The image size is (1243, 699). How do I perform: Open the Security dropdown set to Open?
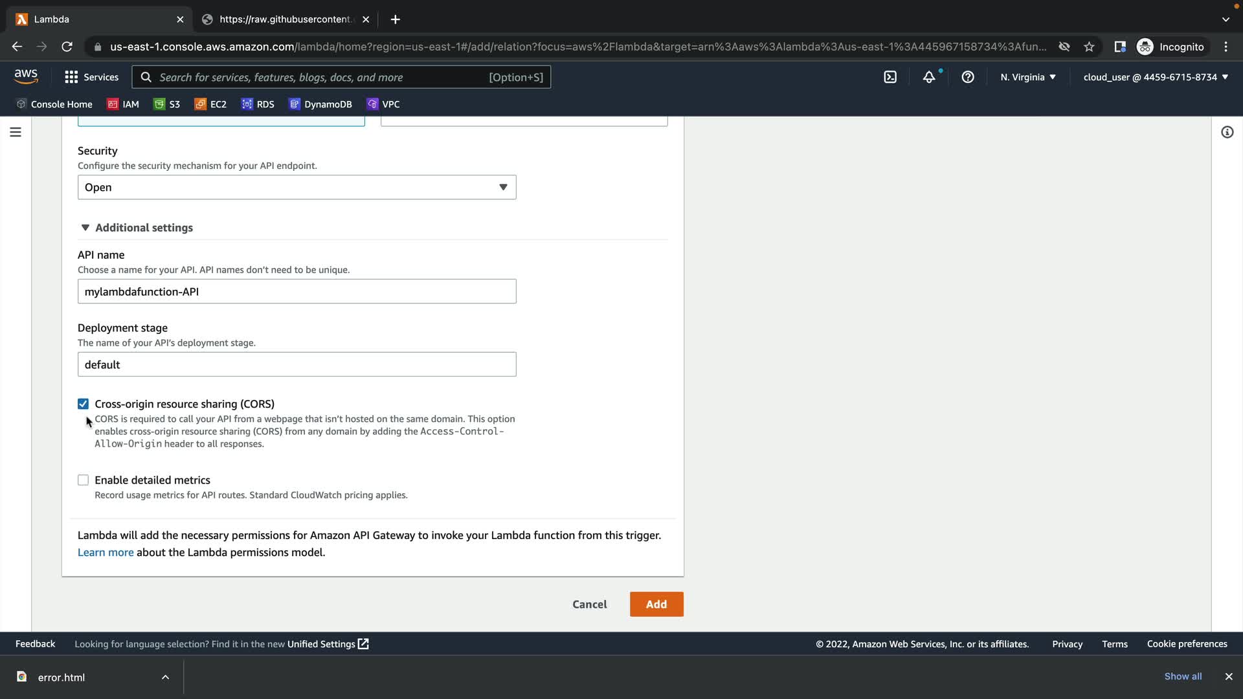pyautogui.click(x=297, y=187)
